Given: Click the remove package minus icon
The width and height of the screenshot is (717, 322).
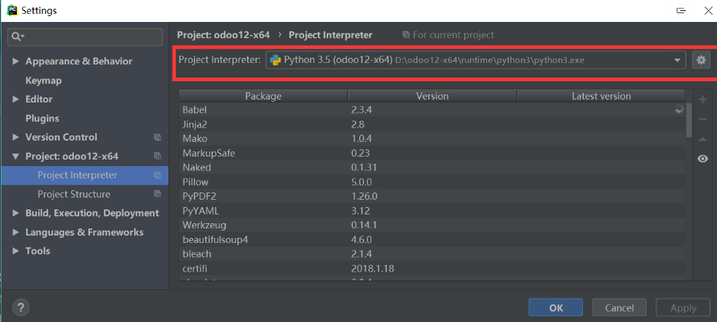Looking at the screenshot, I should pyautogui.click(x=703, y=119).
